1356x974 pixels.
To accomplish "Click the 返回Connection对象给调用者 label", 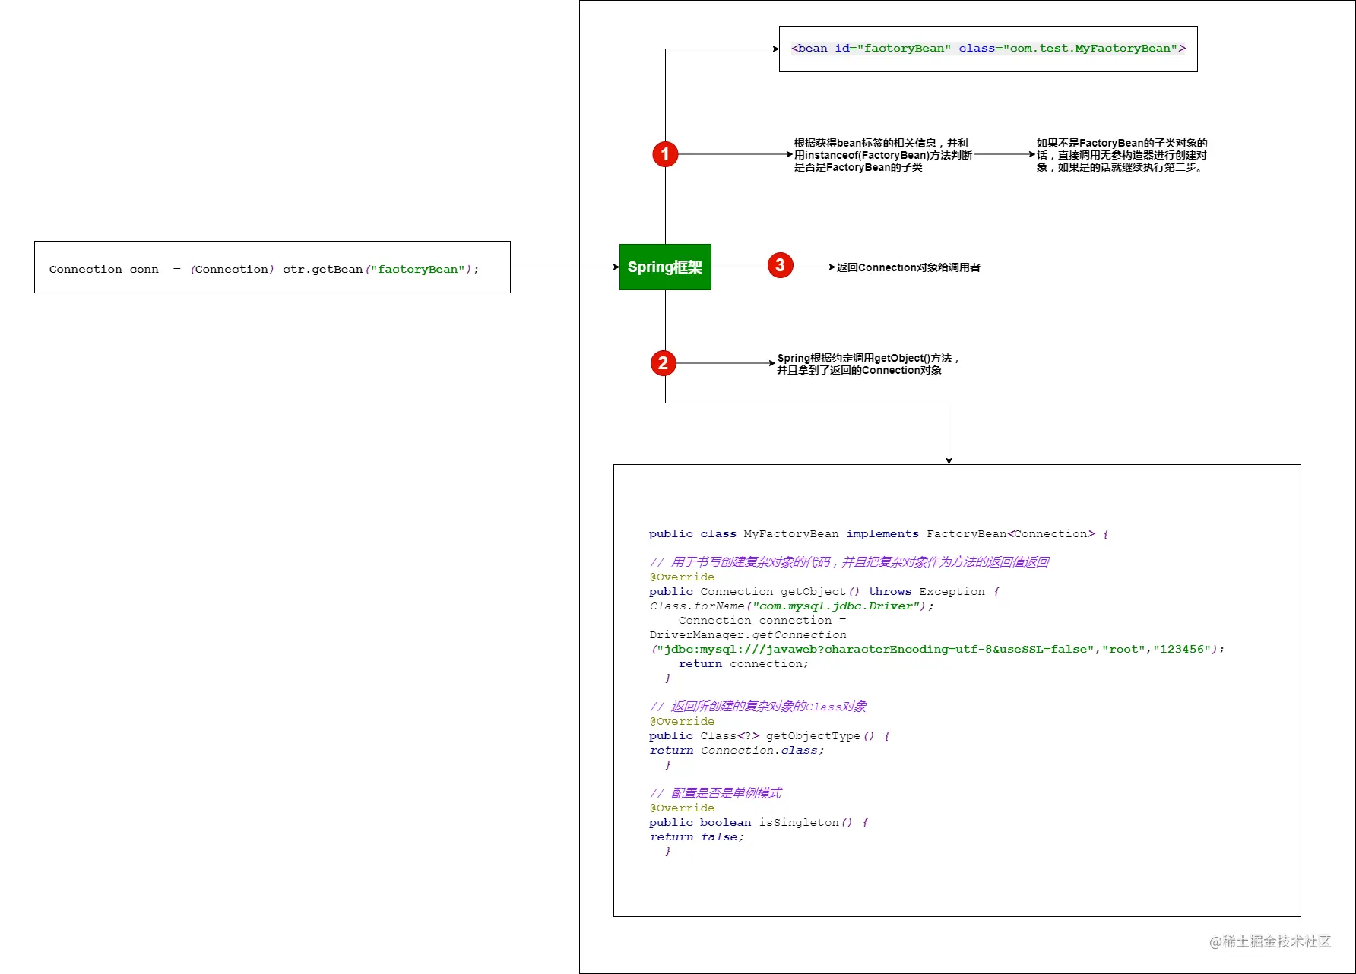I will pos(908,267).
